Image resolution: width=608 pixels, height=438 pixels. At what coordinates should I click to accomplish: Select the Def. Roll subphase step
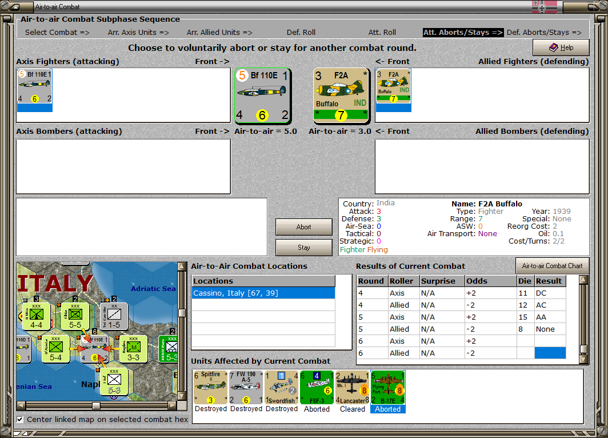(x=301, y=33)
